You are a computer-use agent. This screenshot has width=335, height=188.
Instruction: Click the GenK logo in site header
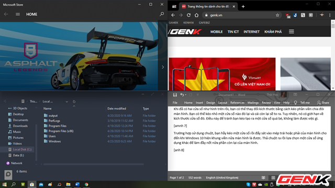click(185, 32)
